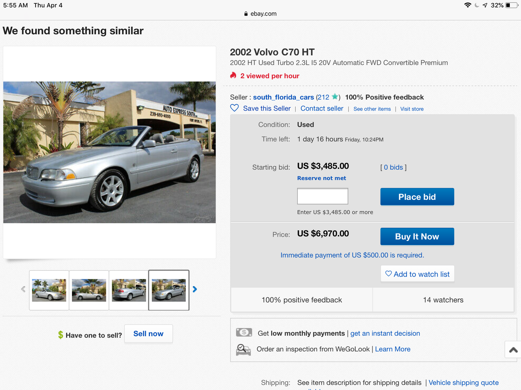Open the first car thumbnail
Image resolution: width=521 pixels, height=390 pixels.
click(x=49, y=290)
